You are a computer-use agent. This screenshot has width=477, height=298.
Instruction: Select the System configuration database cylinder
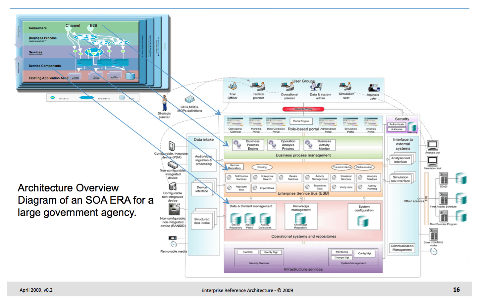click(363, 221)
